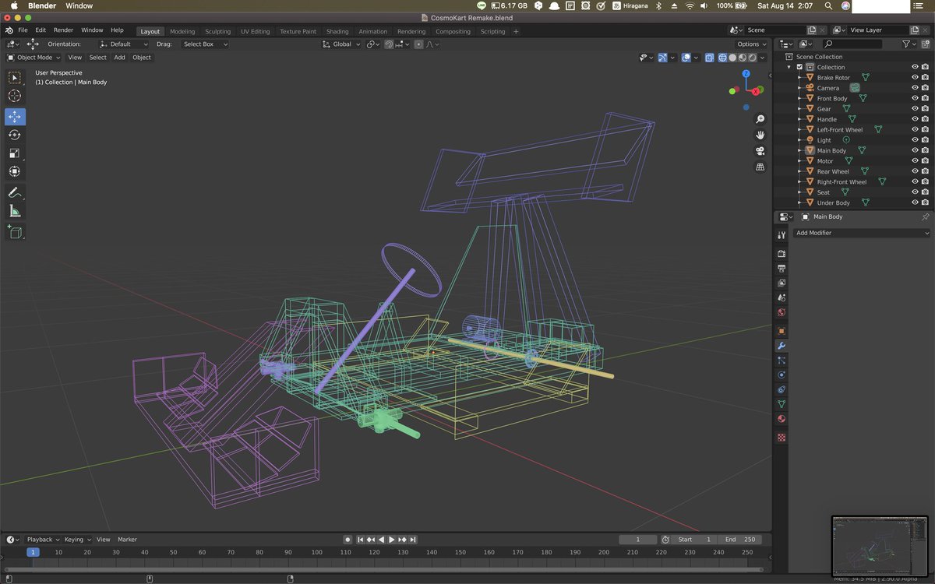Uncheck the Collection checkbox
935x584 pixels.
tap(799, 67)
